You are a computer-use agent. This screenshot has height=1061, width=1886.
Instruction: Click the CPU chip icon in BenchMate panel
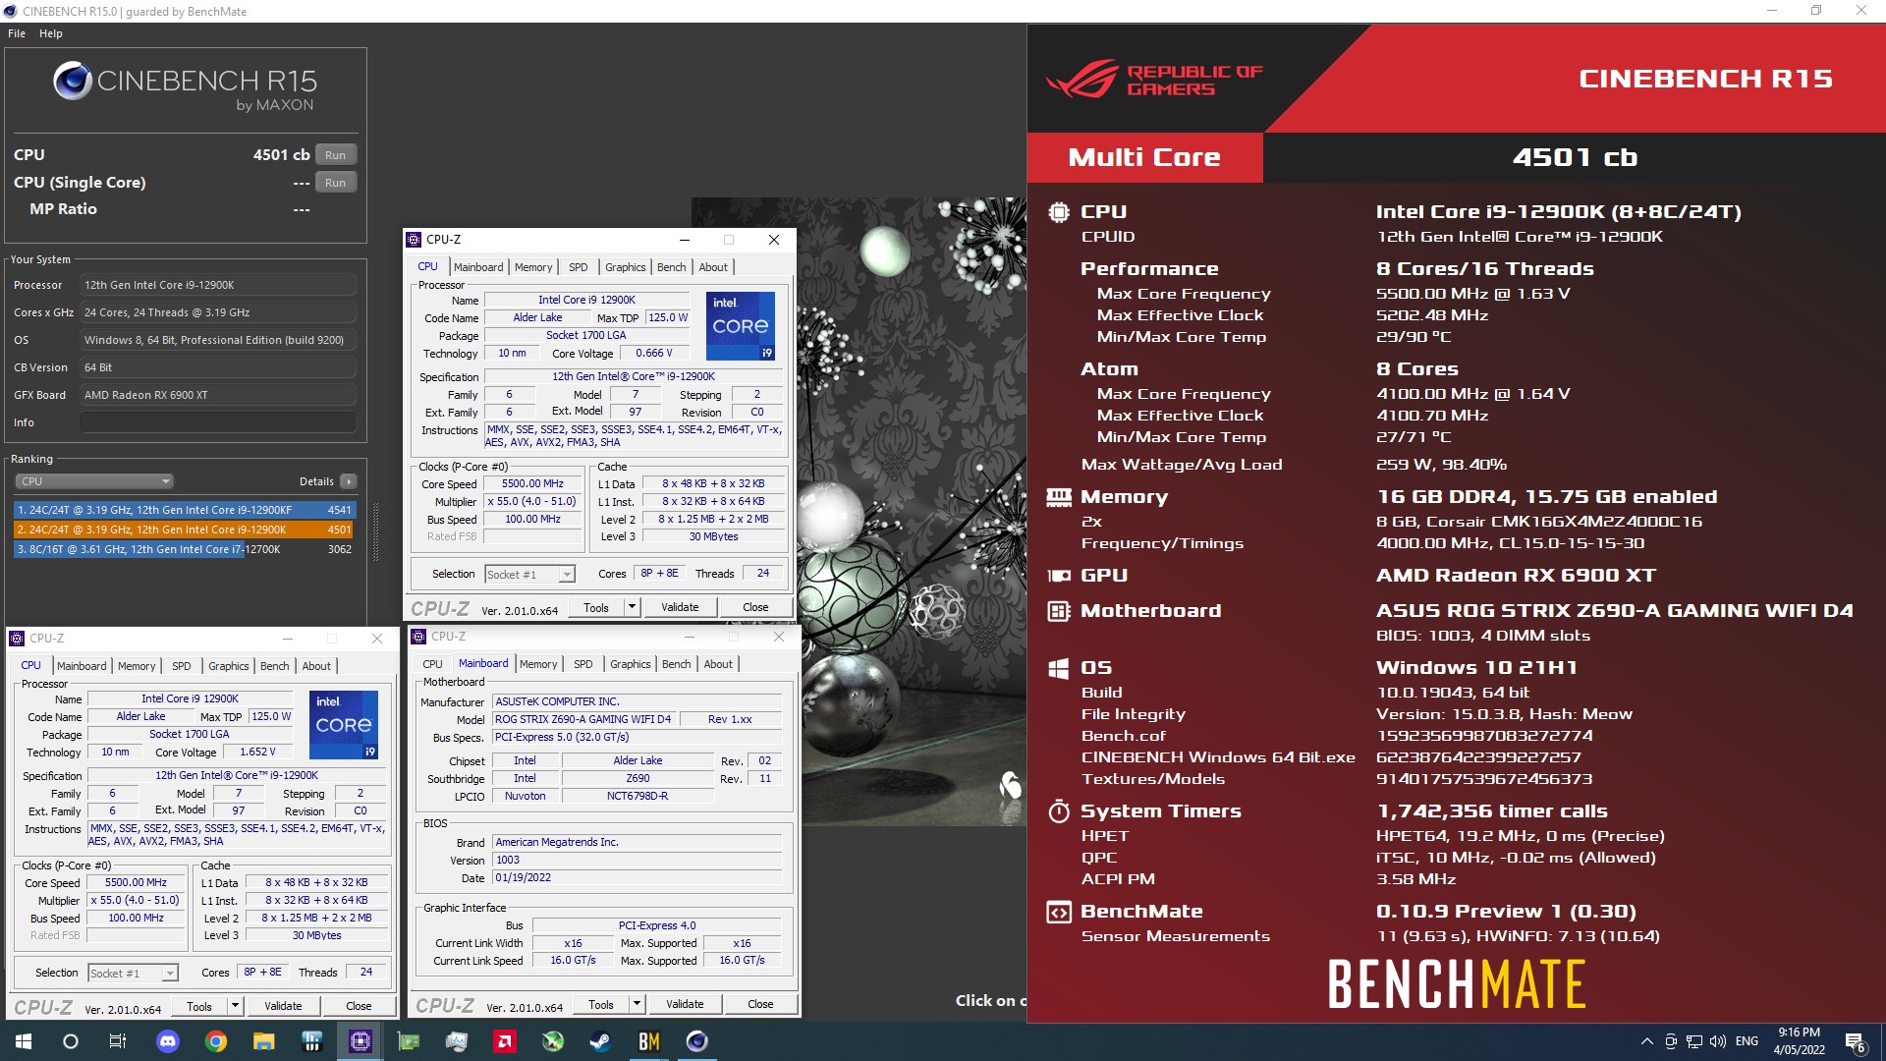1059,211
